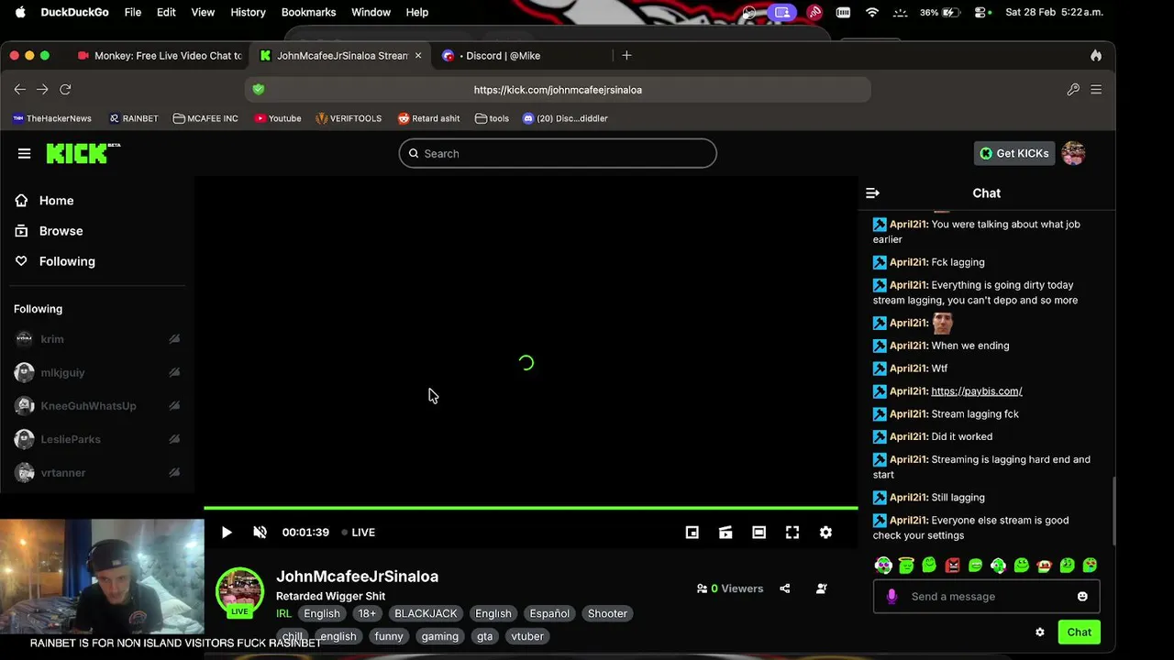The width and height of the screenshot is (1174, 660).
Task: Open the report user icon
Action: [821, 588]
